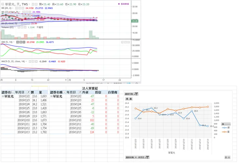242x165 pixels.
Task: Click the 24.0 data point on 2019/12/11
Action: (x=192, y=111)
